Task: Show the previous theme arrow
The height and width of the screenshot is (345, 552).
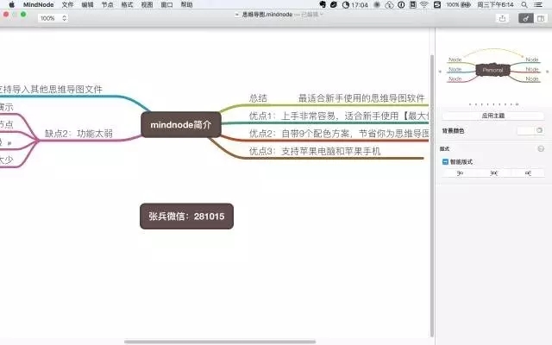Action: [x=440, y=72]
